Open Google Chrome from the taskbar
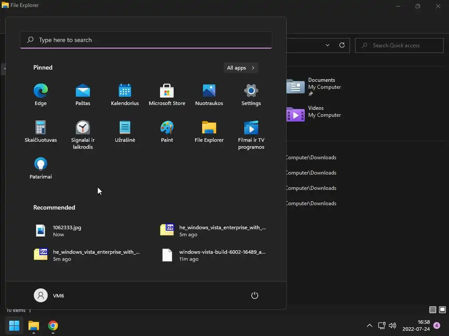This screenshot has height=336, width=449. (x=53, y=325)
